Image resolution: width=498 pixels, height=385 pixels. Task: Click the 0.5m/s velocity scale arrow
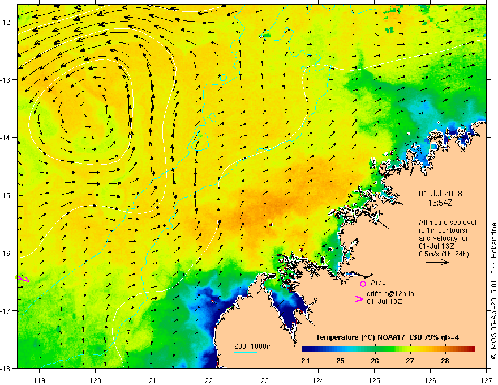[437, 262]
